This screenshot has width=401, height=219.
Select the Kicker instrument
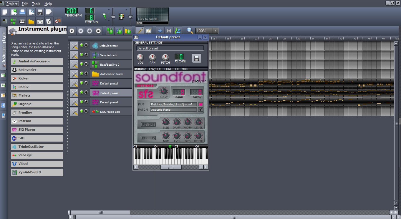click(x=37, y=79)
